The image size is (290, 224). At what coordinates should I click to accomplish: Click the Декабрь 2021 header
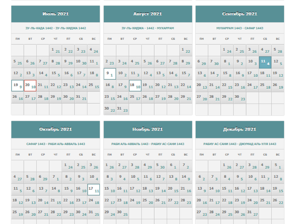pos(240,129)
